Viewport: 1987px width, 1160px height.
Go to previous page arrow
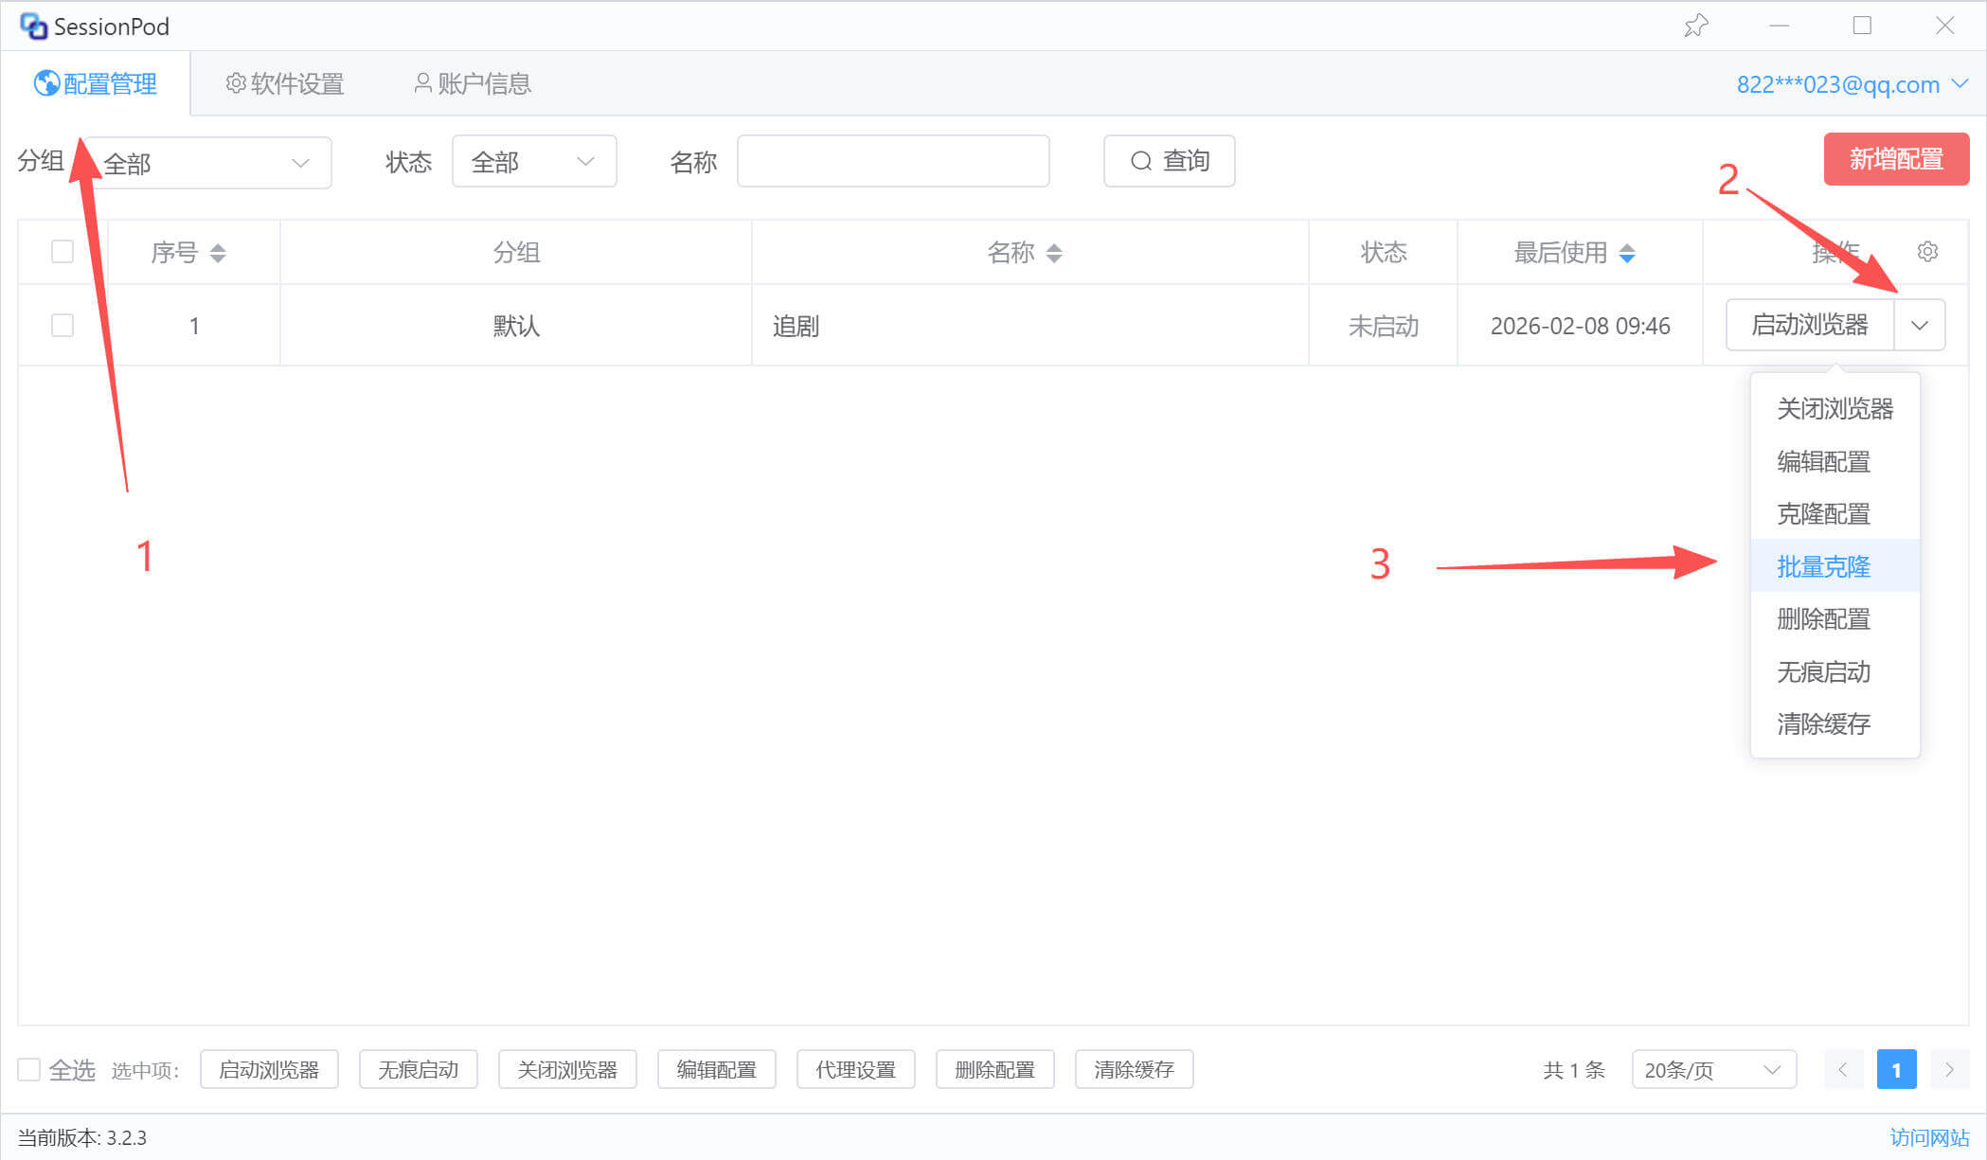(x=1843, y=1070)
